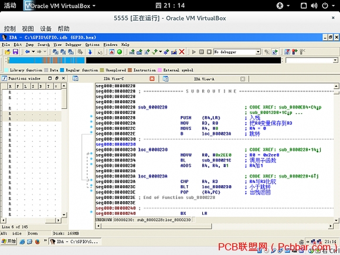Expand the jump-back history dropdown arrow
The width and height of the screenshot is (340, 255).
pos(33,52)
